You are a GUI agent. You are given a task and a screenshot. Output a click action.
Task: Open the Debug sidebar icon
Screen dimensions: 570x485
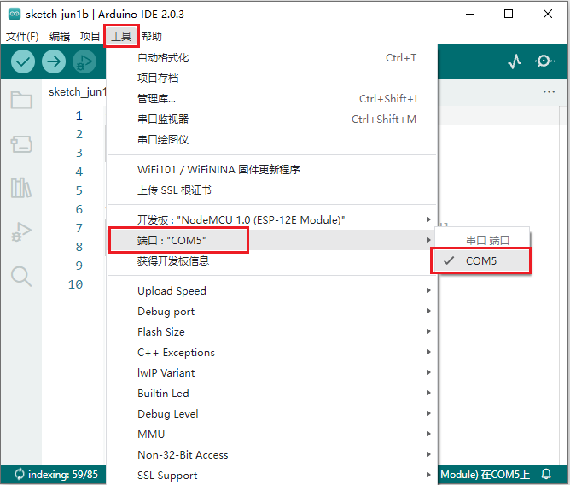[x=21, y=232]
